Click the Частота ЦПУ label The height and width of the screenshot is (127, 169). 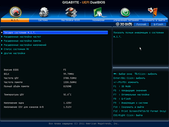coord(11,78)
